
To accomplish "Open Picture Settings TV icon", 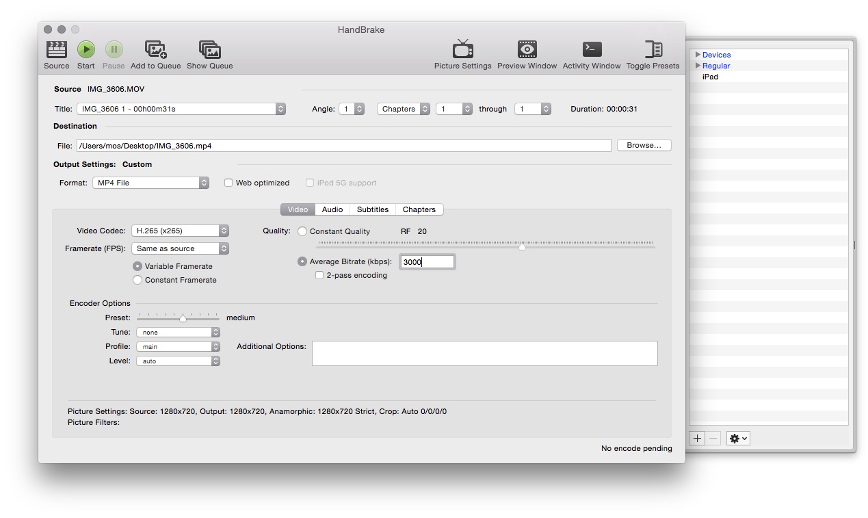I will point(463,49).
